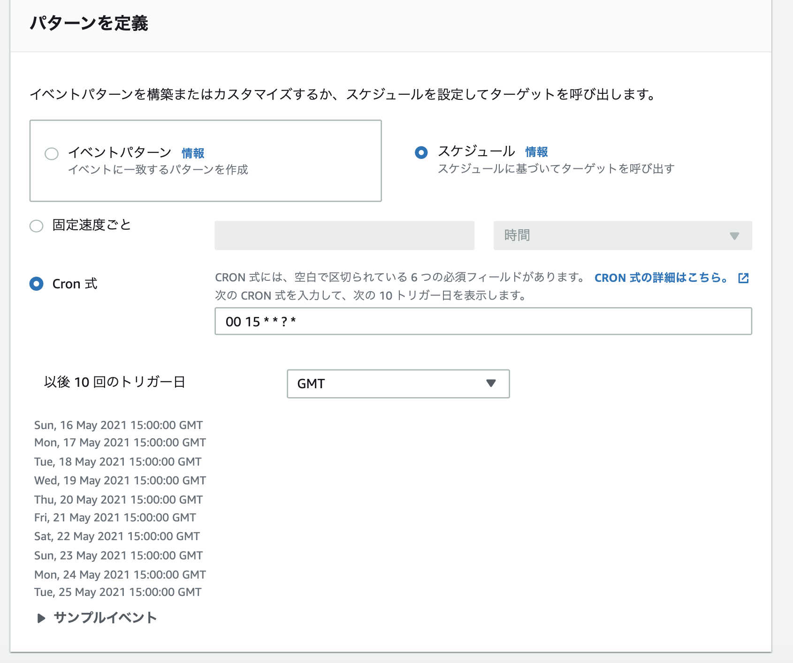Screen dimensions: 793x663
Task: Open the 時間 unit dropdown
Action: click(622, 235)
